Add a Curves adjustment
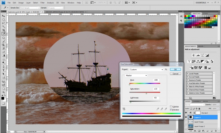The width and height of the screenshot is (221, 133). click(x=203, y=55)
